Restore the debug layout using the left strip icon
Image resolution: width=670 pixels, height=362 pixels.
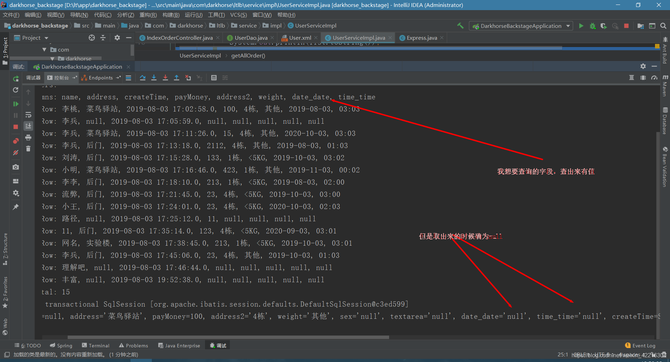coord(16,181)
